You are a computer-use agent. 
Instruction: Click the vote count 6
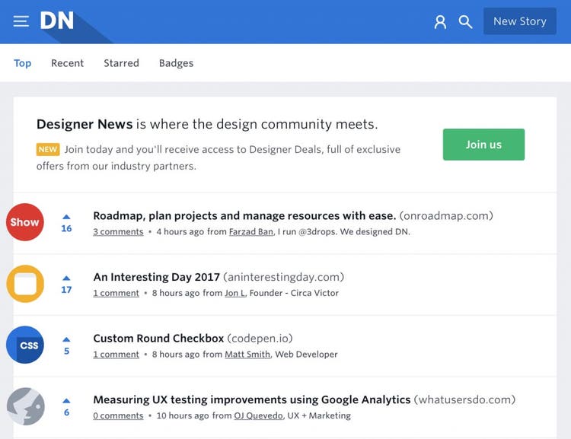(66, 412)
